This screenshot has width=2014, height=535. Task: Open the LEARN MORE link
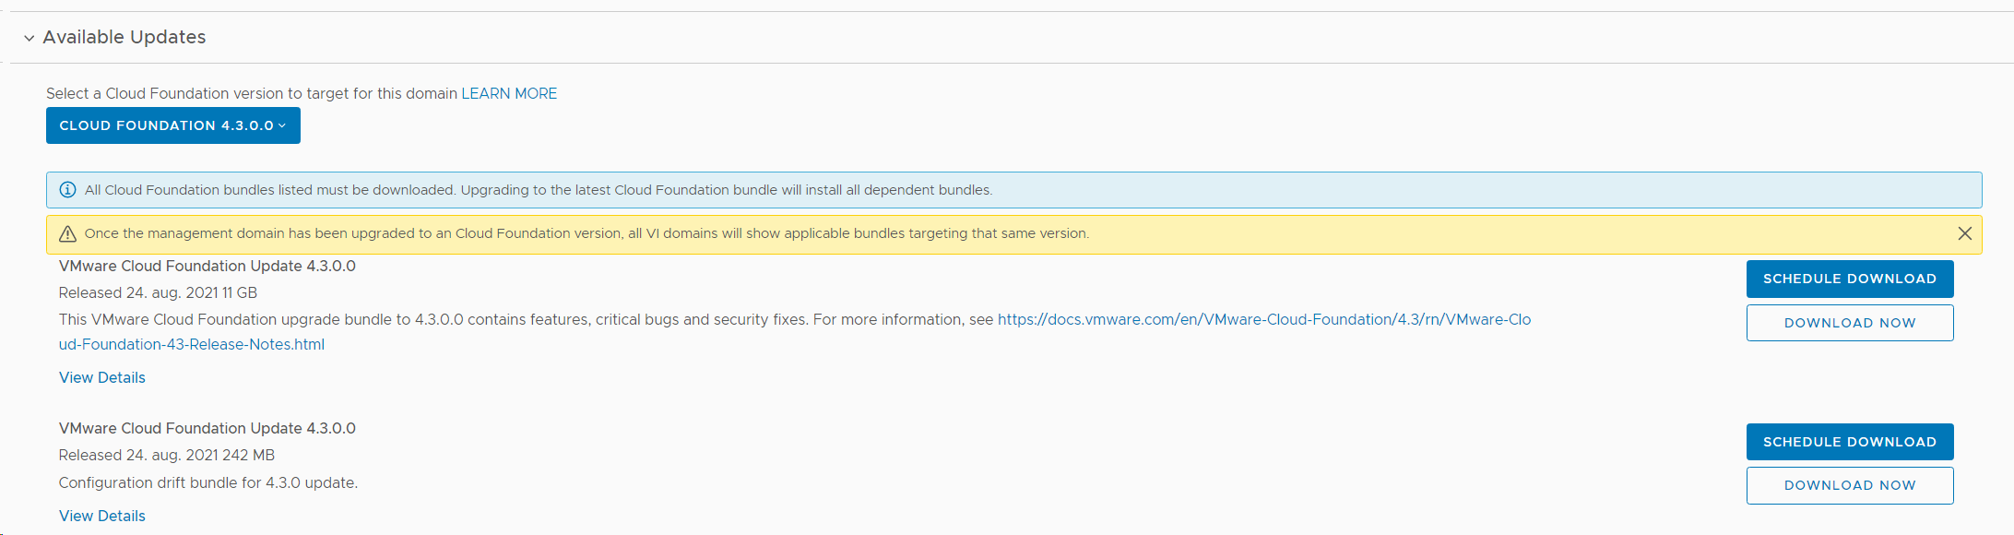(x=509, y=93)
